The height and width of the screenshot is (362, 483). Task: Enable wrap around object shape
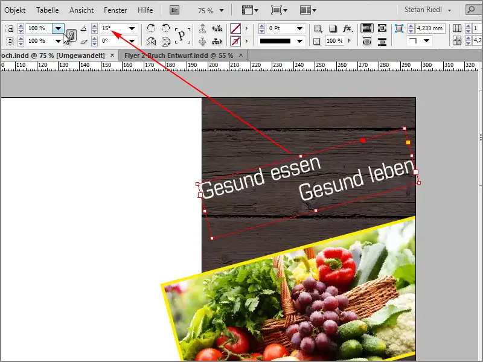(x=367, y=41)
